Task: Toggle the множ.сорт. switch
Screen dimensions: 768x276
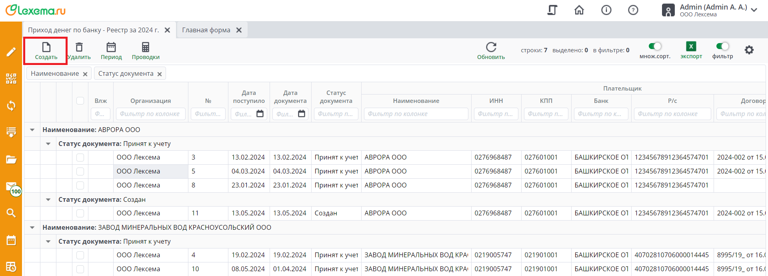Action: coord(655,46)
